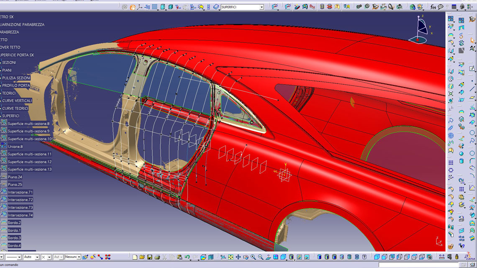Select the Line tool on right toolbar
The width and height of the screenshot is (477, 268).
pos(472,89)
